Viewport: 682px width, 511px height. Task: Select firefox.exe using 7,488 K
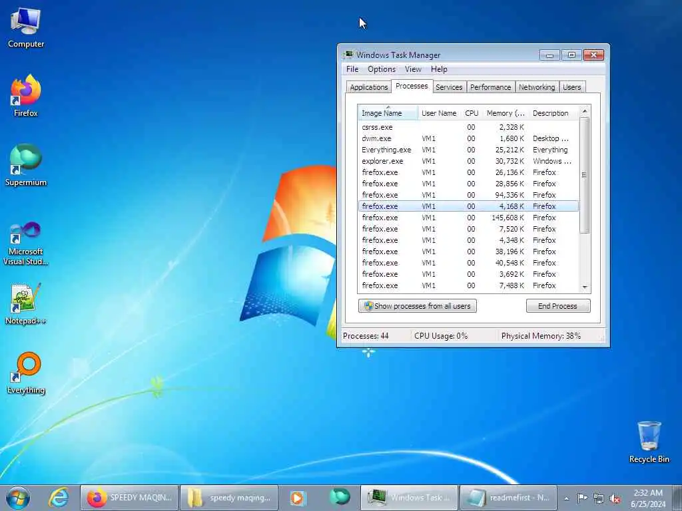coord(468,285)
